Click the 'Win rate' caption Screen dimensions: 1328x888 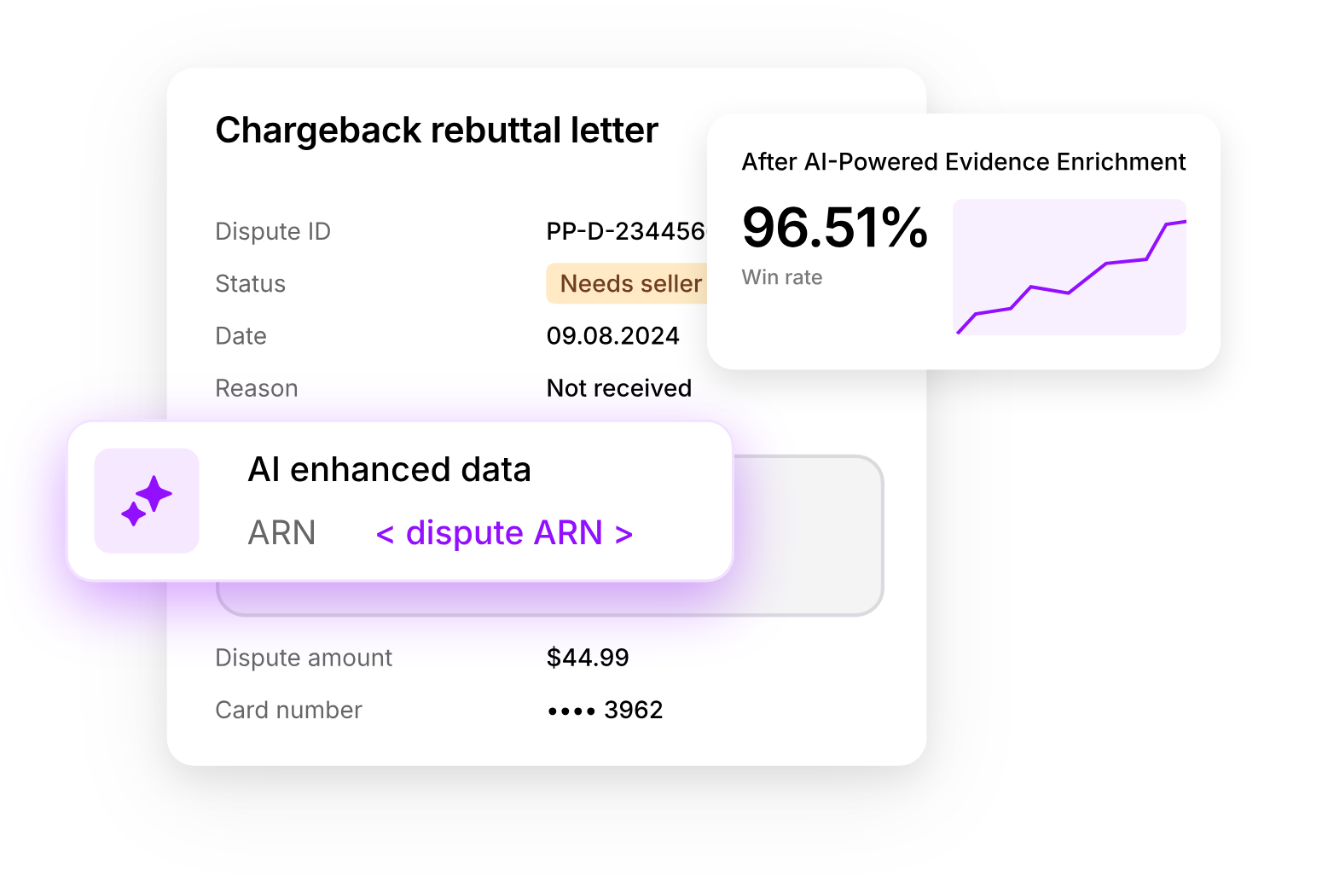(782, 277)
